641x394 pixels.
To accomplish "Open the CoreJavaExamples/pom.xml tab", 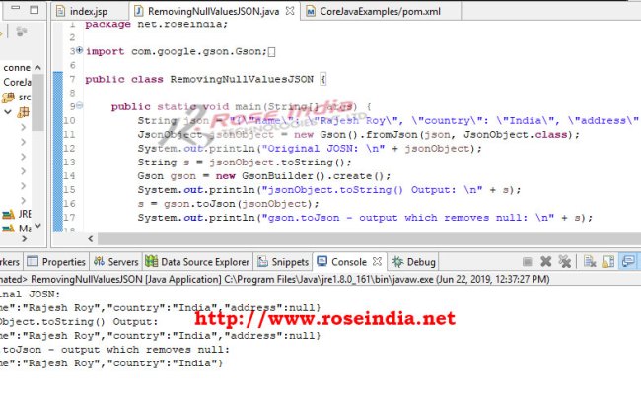I will (381, 12).
